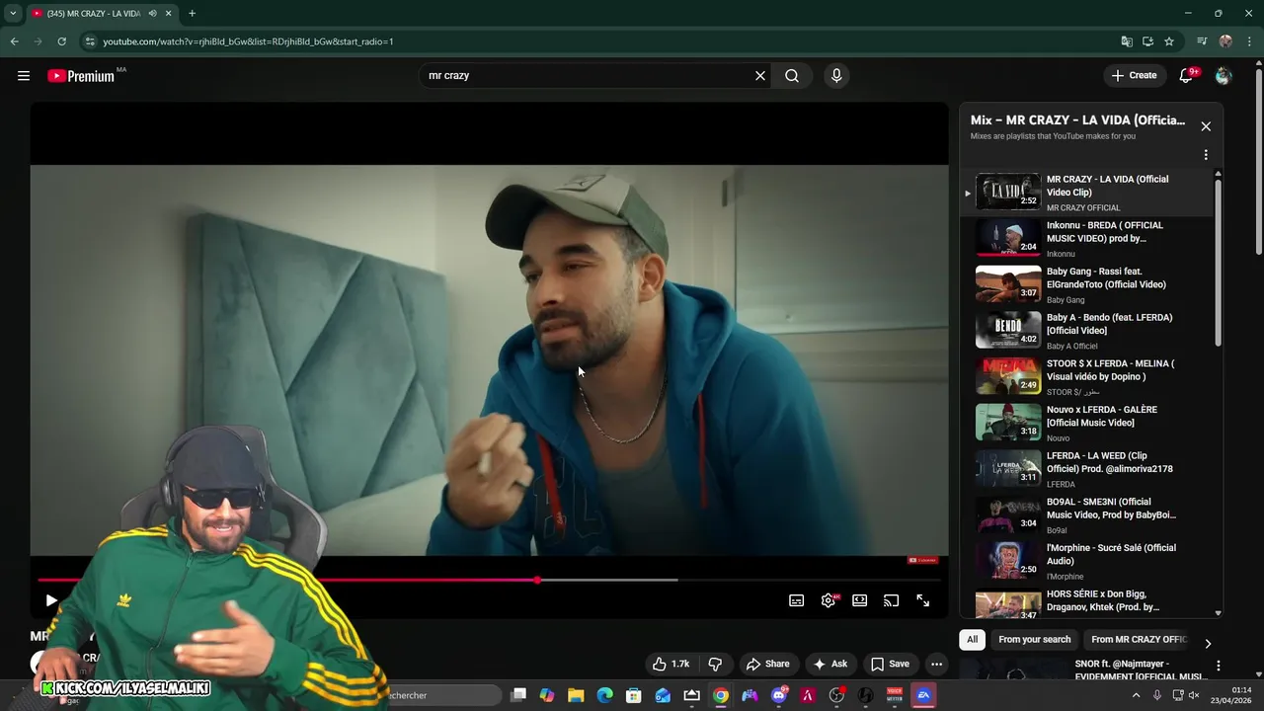1264x711 pixels.
Task: Open the Create menu
Action: (x=1134, y=76)
